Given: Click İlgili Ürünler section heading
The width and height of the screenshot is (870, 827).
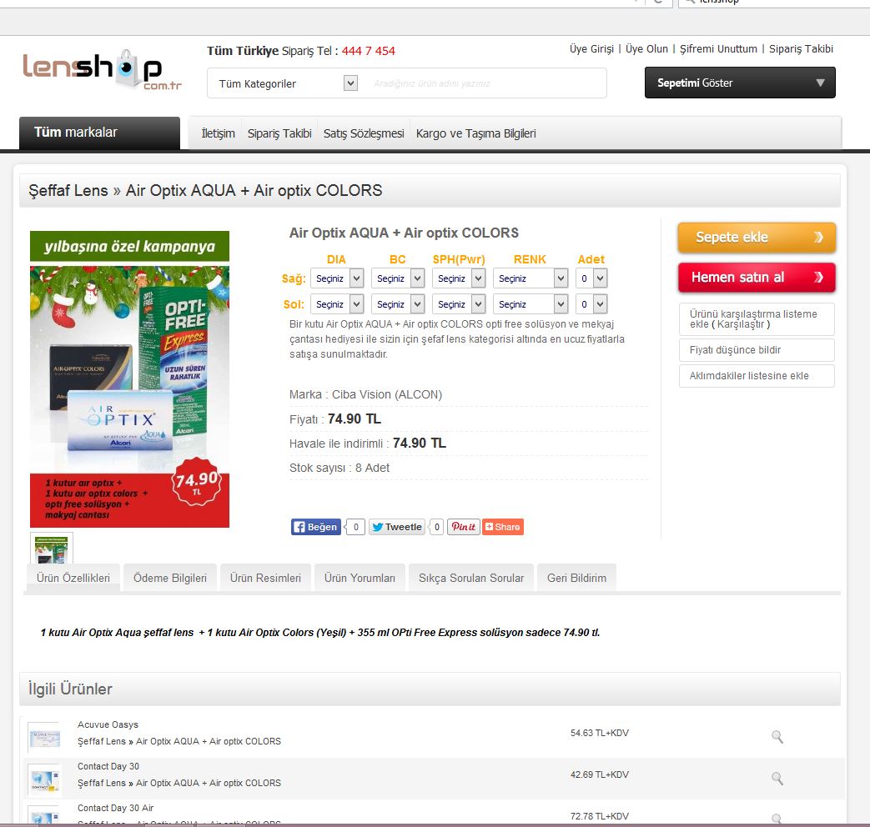Looking at the screenshot, I should 70,689.
